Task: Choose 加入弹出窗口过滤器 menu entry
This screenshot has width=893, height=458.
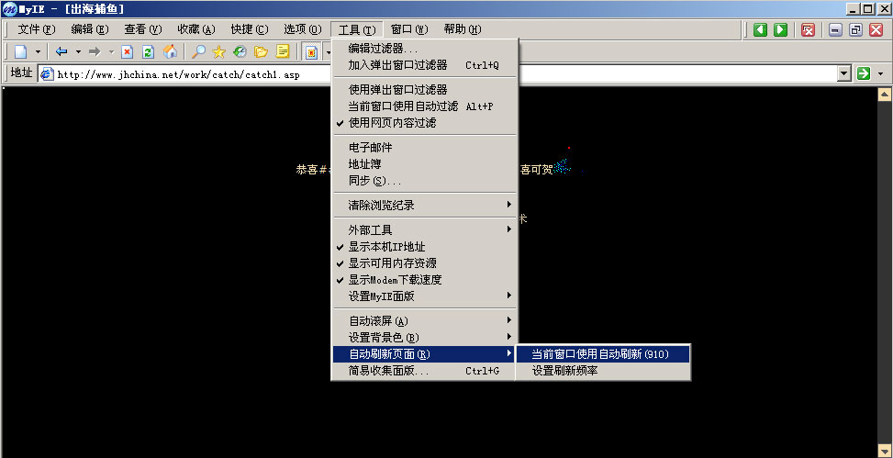Action: [x=424, y=65]
